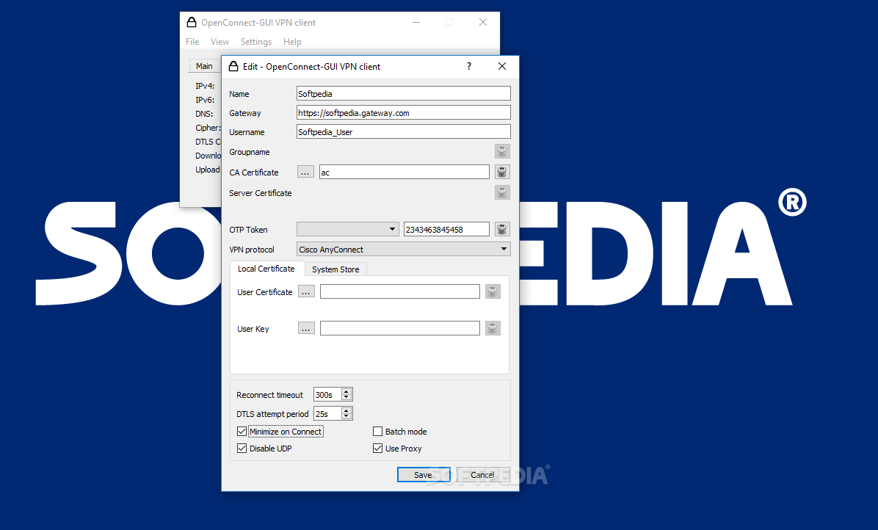Click the Username field
This screenshot has width=878, height=530.
point(403,131)
